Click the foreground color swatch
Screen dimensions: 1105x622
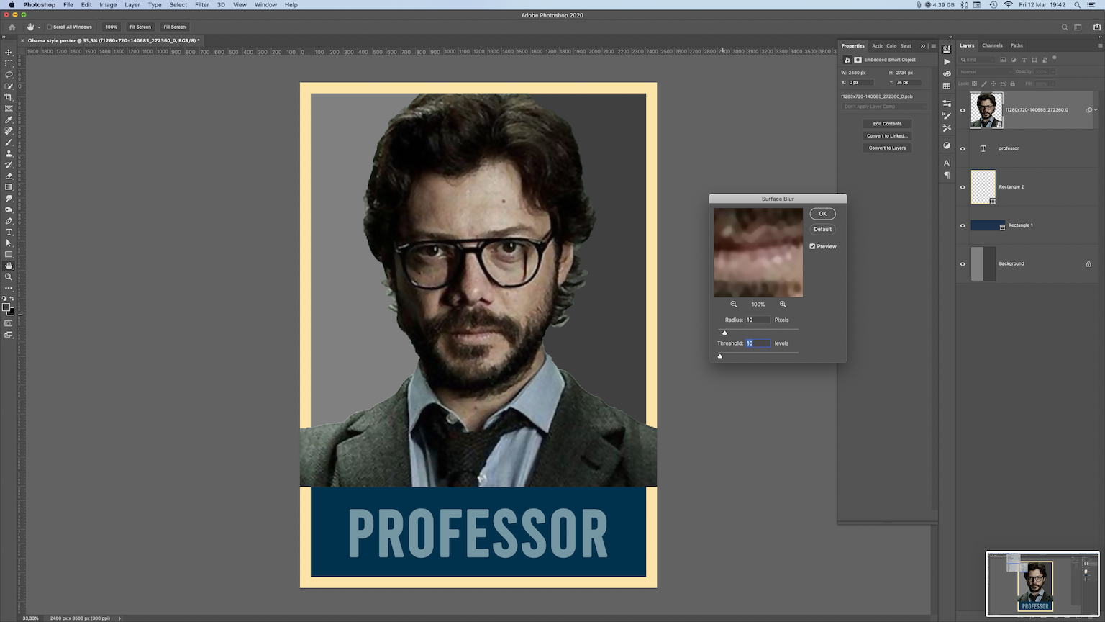[6, 307]
